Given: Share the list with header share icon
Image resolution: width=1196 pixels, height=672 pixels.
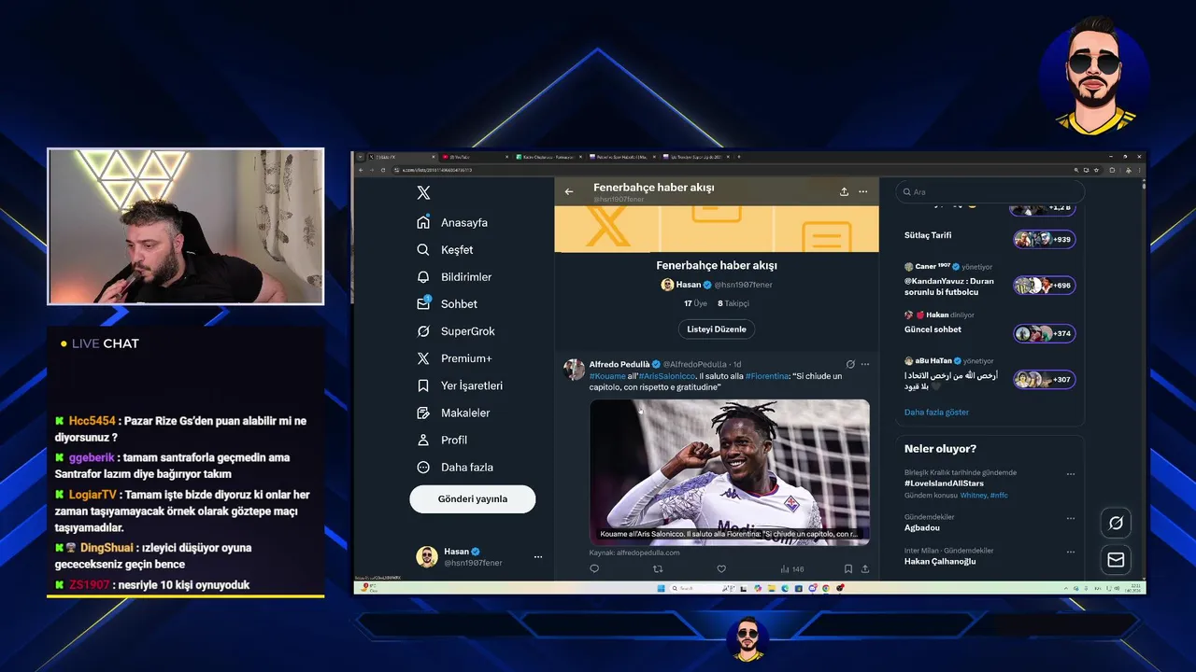Looking at the screenshot, I should click(x=844, y=191).
